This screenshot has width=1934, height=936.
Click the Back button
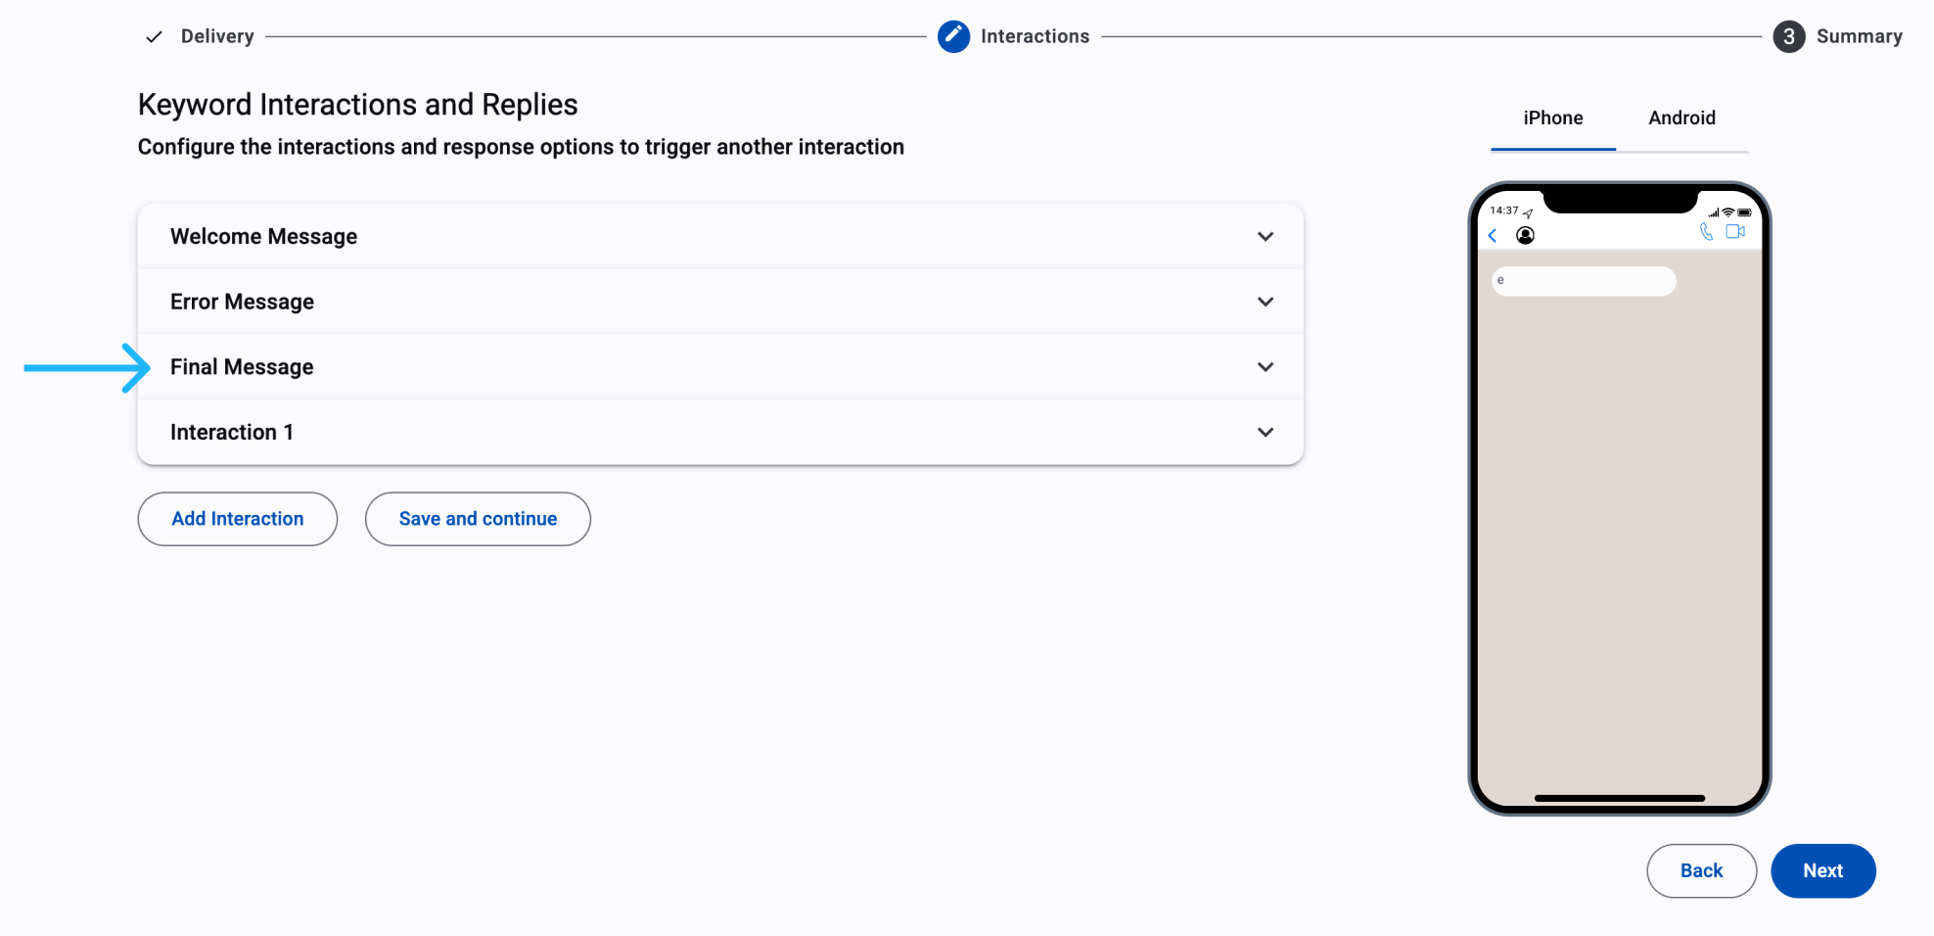1701,870
